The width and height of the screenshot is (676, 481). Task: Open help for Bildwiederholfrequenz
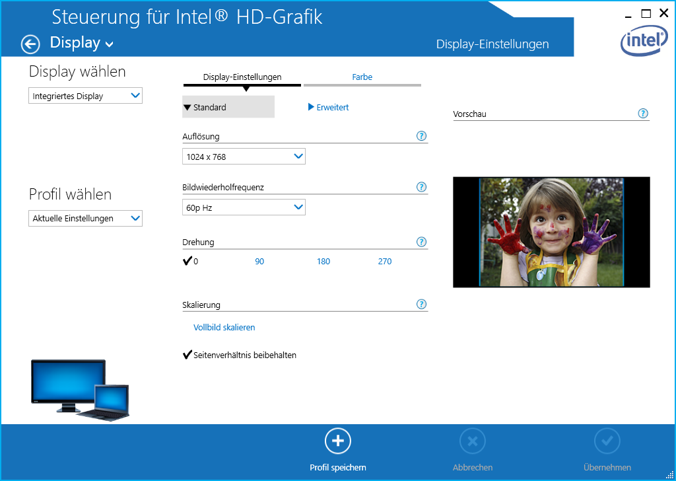coord(421,187)
